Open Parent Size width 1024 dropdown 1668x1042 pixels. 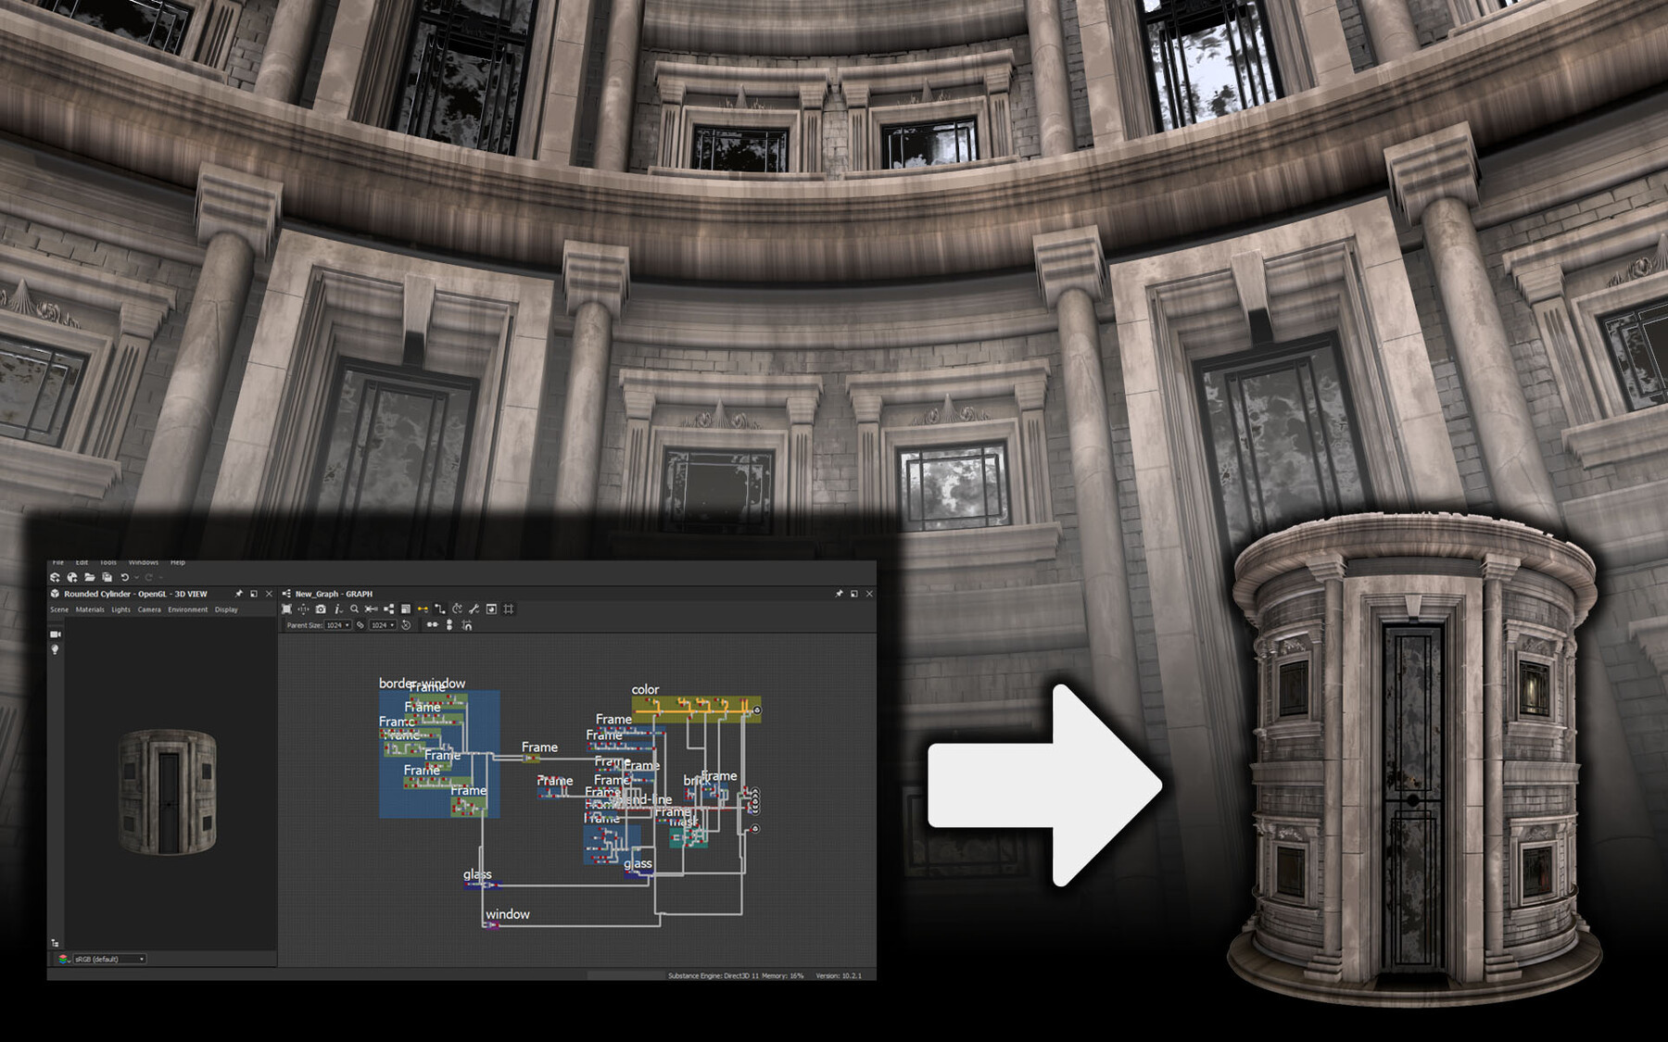338,625
